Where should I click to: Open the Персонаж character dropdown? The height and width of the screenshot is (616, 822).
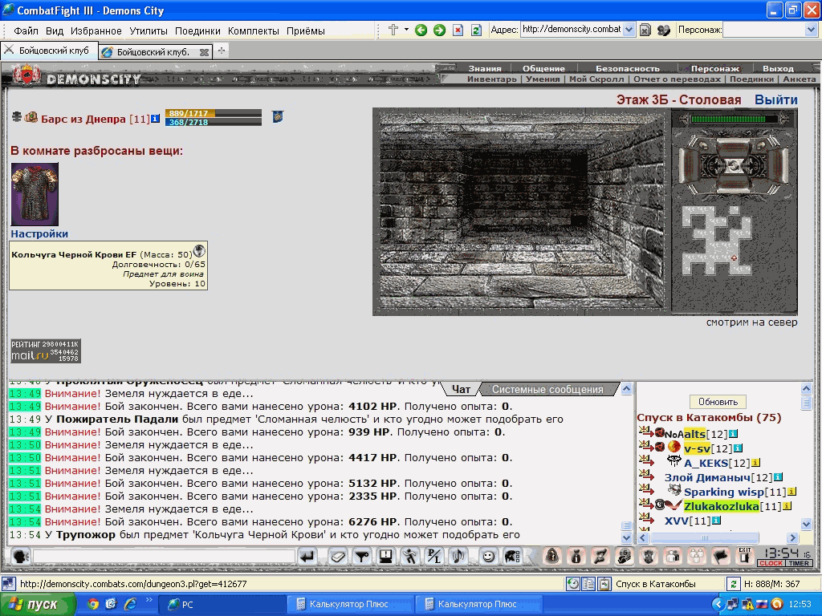pyautogui.click(x=811, y=30)
